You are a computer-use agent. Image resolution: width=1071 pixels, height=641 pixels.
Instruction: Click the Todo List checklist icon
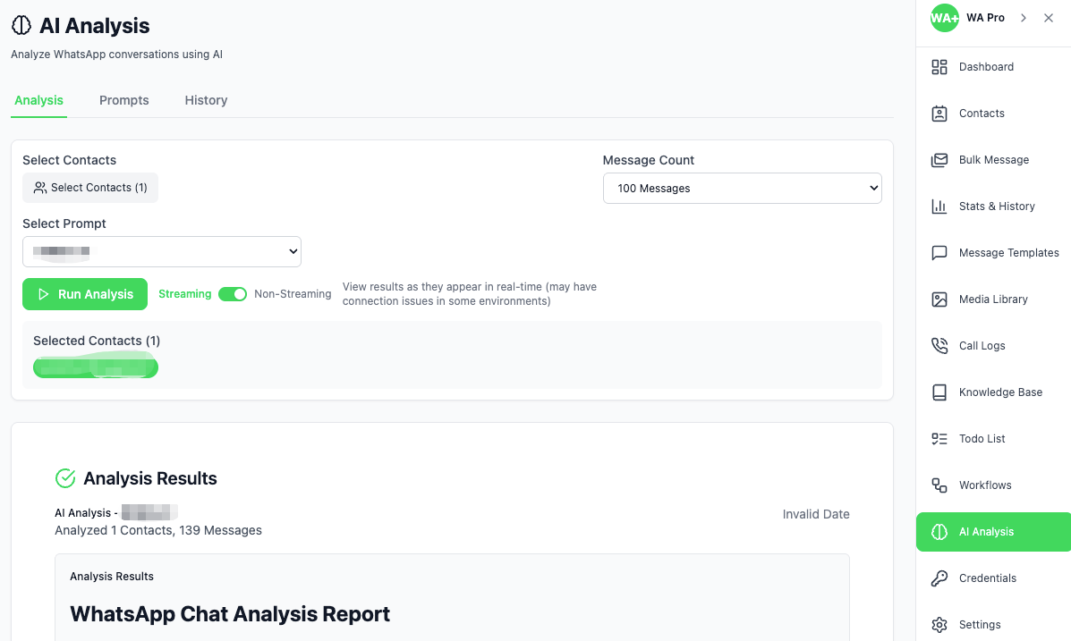(x=939, y=438)
